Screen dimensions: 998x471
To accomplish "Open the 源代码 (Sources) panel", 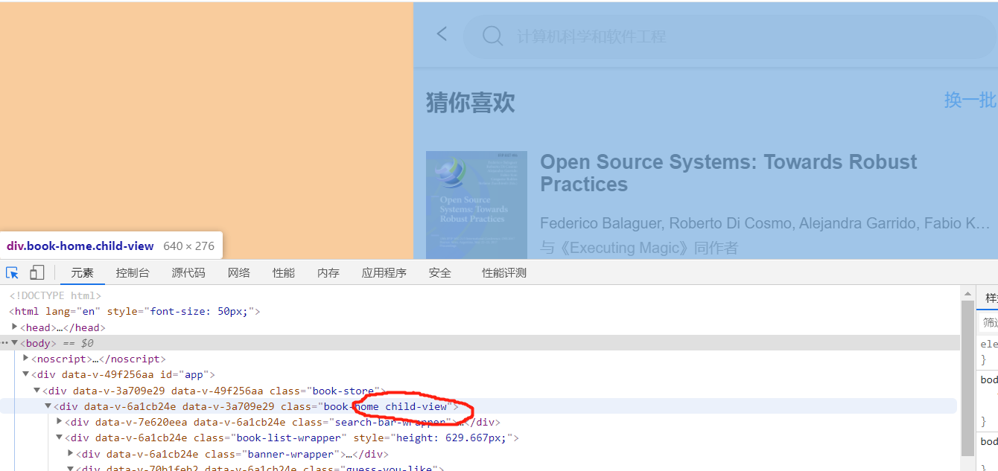I will tap(188, 272).
